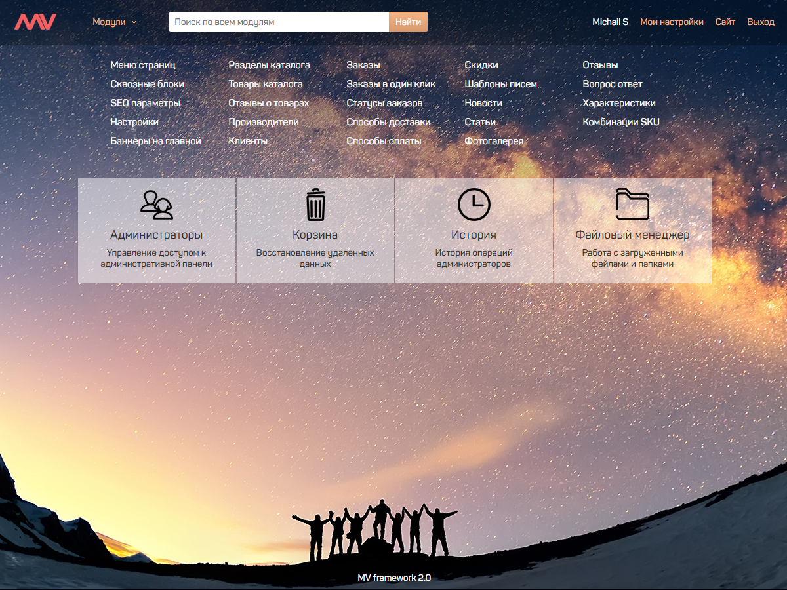Click the MV logo icon

coord(35,22)
